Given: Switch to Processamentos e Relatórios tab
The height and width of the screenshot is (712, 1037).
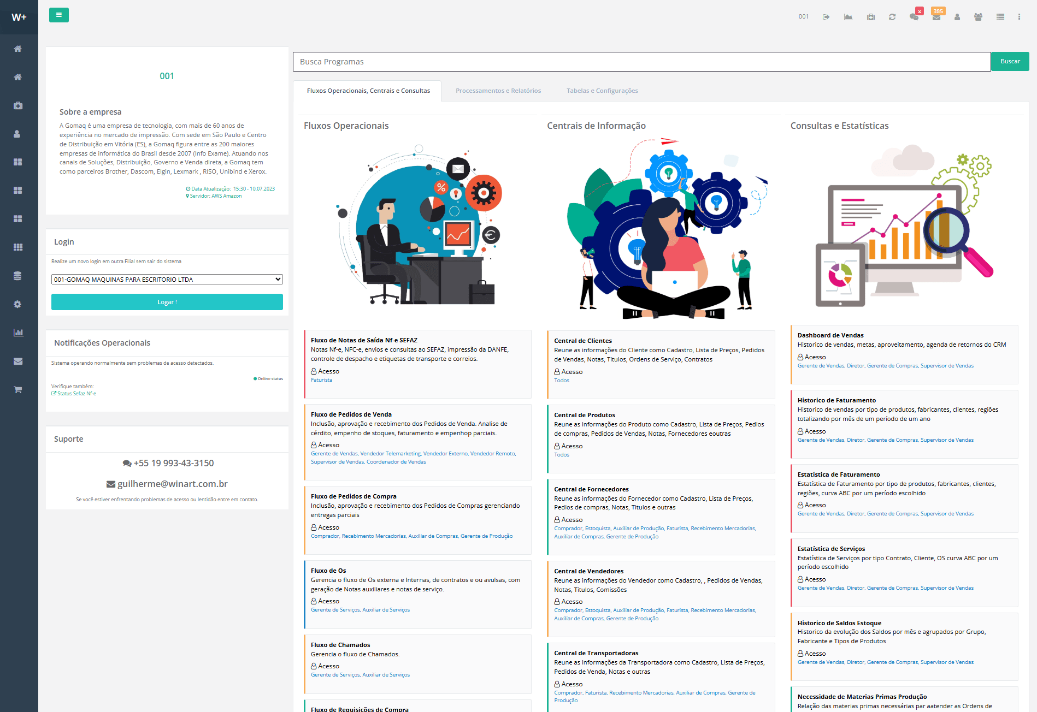Looking at the screenshot, I should (498, 91).
